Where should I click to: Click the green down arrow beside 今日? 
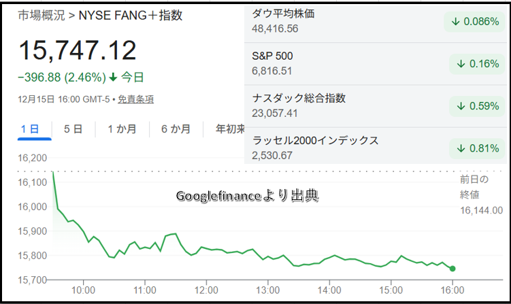tap(113, 77)
